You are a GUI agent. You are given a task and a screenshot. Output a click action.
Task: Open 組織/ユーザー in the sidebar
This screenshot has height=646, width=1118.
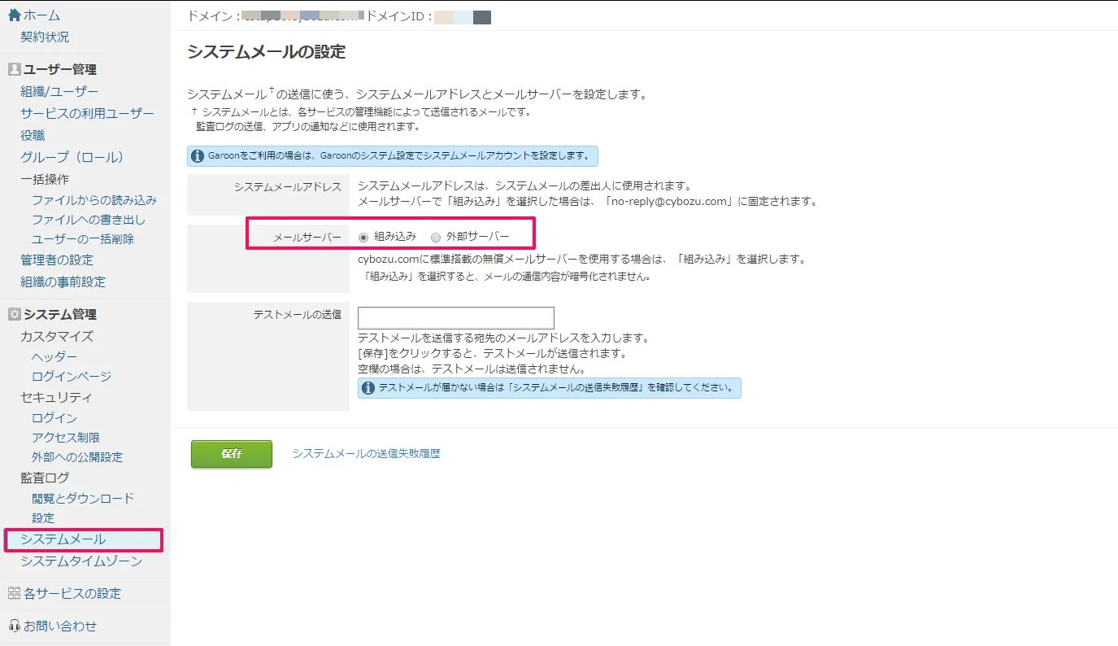click(x=59, y=92)
